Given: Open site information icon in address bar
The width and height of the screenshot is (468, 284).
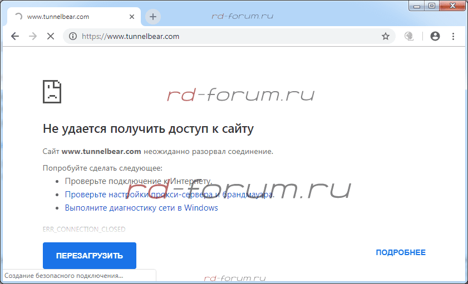Looking at the screenshot, I should 72,36.
